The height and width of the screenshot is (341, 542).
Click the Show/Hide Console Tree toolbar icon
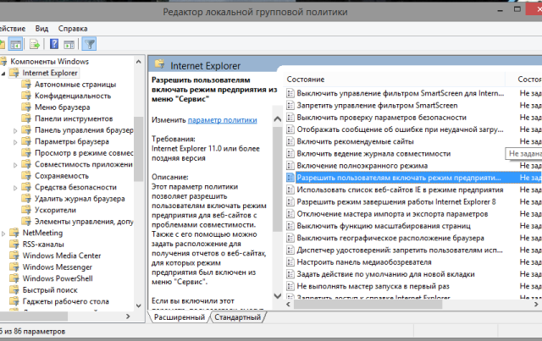click(15, 44)
